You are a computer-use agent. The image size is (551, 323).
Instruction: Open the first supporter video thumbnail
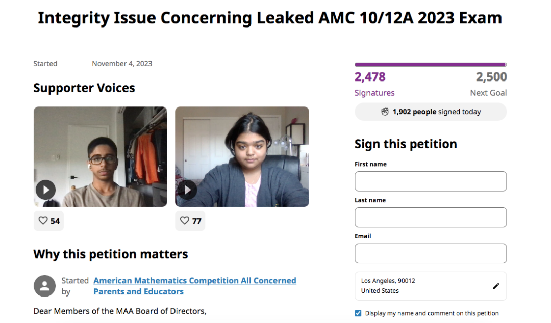point(101,156)
